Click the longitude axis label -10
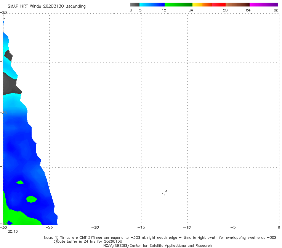Screen dimensions: 282x248 [x=187, y=227]
